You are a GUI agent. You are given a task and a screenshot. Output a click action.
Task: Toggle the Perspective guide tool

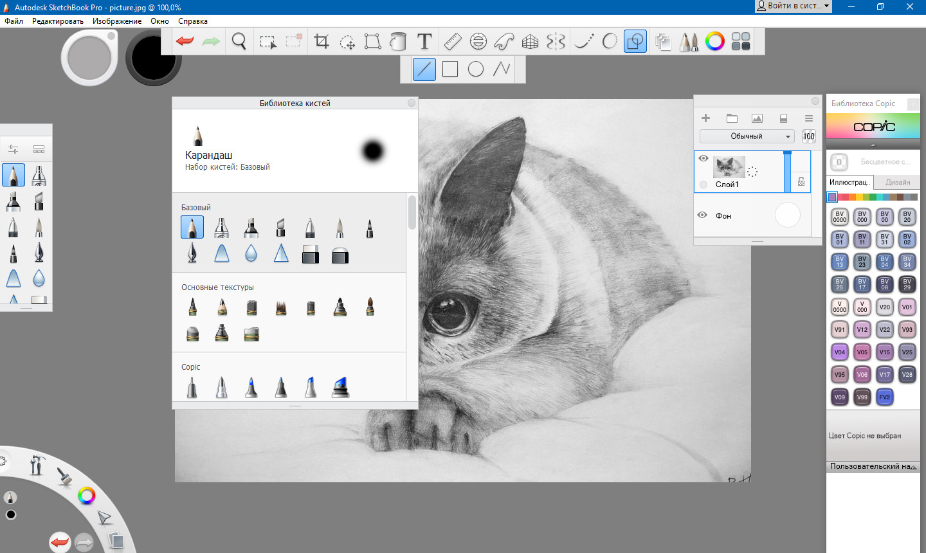(530, 42)
